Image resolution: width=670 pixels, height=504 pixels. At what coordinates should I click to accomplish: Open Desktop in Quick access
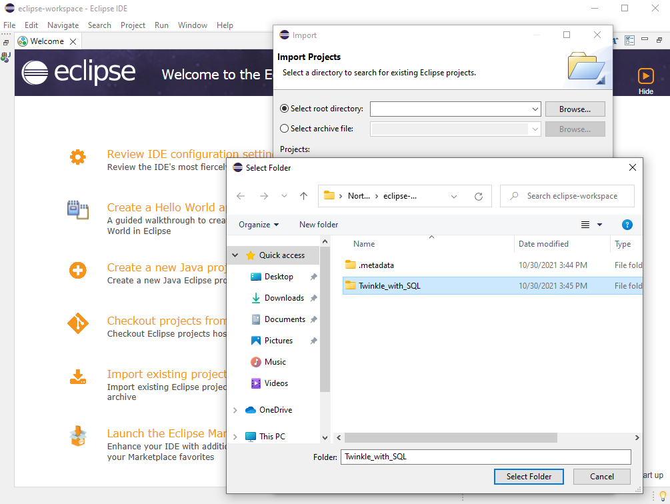[x=279, y=277]
